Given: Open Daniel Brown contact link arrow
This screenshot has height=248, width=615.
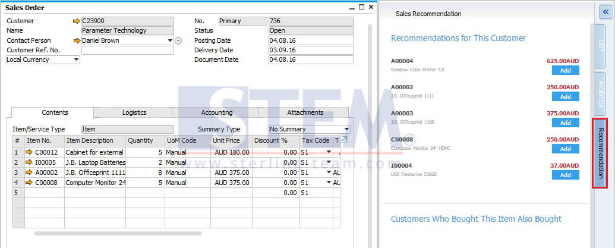Looking at the screenshot, I should pyautogui.click(x=77, y=40).
